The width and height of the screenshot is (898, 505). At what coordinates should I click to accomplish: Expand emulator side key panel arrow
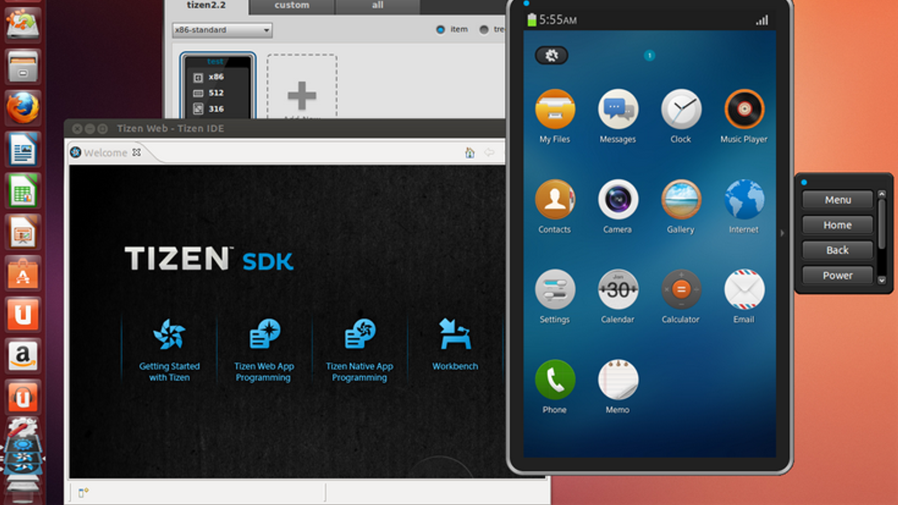pyautogui.click(x=782, y=233)
